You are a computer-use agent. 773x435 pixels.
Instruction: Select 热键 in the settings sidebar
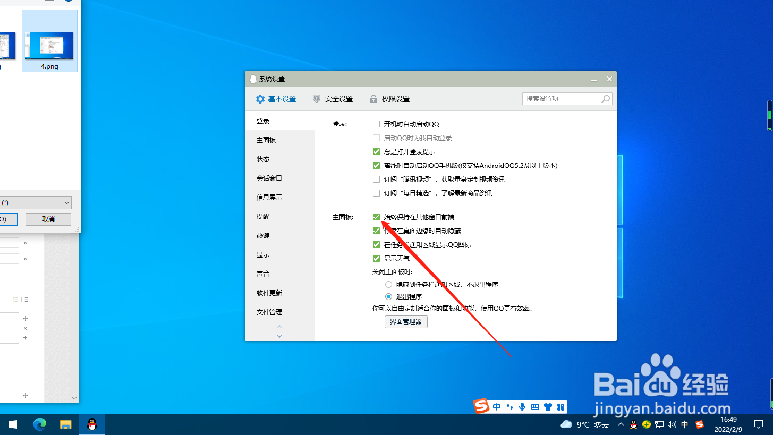click(x=279, y=236)
